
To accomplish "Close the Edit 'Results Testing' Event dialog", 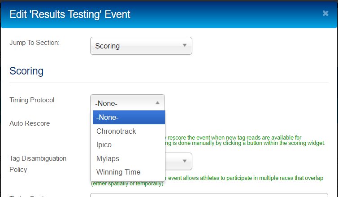I will coord(325,13).
